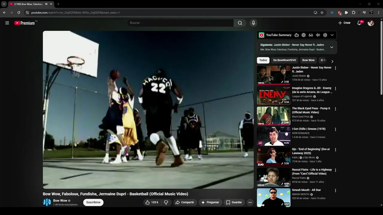Open the SMASH MOUTH channel name
Viewport: 383px width, 215px height.
point(301,194)
